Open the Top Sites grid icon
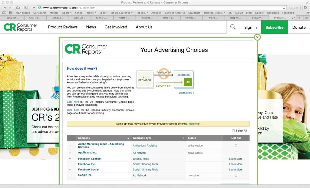The width and height of the screenshot is (310, 188). coord(11,13)
